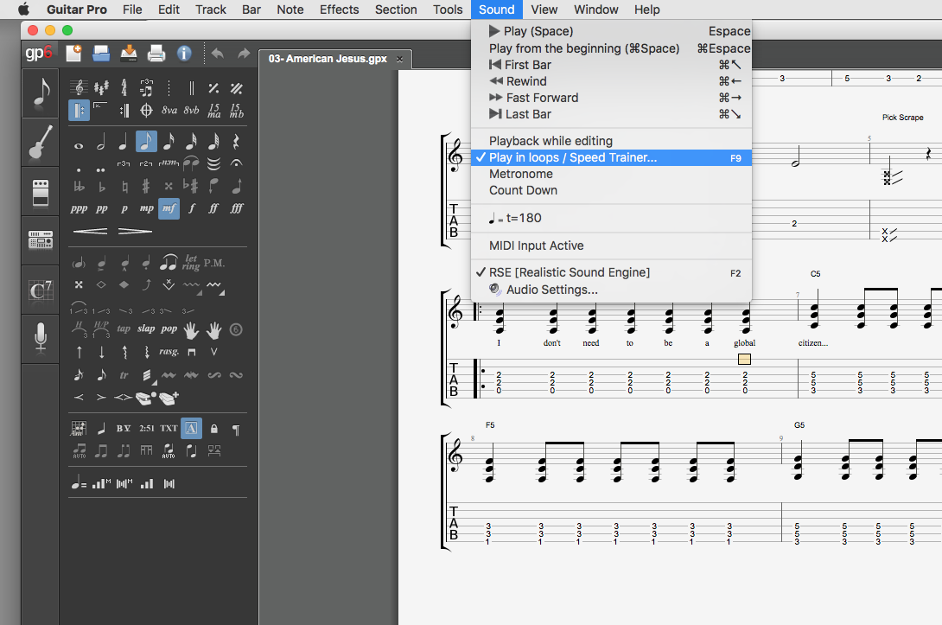Click the lock icon
Screen dimensions: 942x625
click(213, 429)
